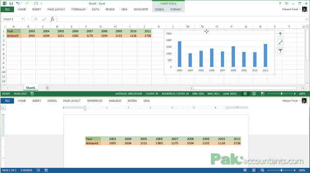Click the Excel horizontal scrollbar left arrow

click(191, 88)
